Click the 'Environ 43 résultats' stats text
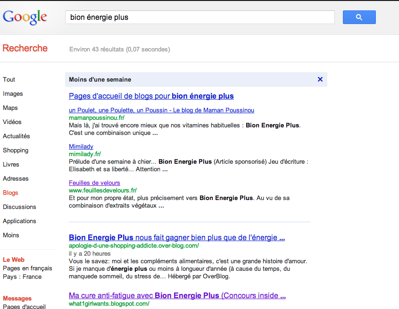The width and height of the screenshot is (399, 309). click(x=120, y=50)
